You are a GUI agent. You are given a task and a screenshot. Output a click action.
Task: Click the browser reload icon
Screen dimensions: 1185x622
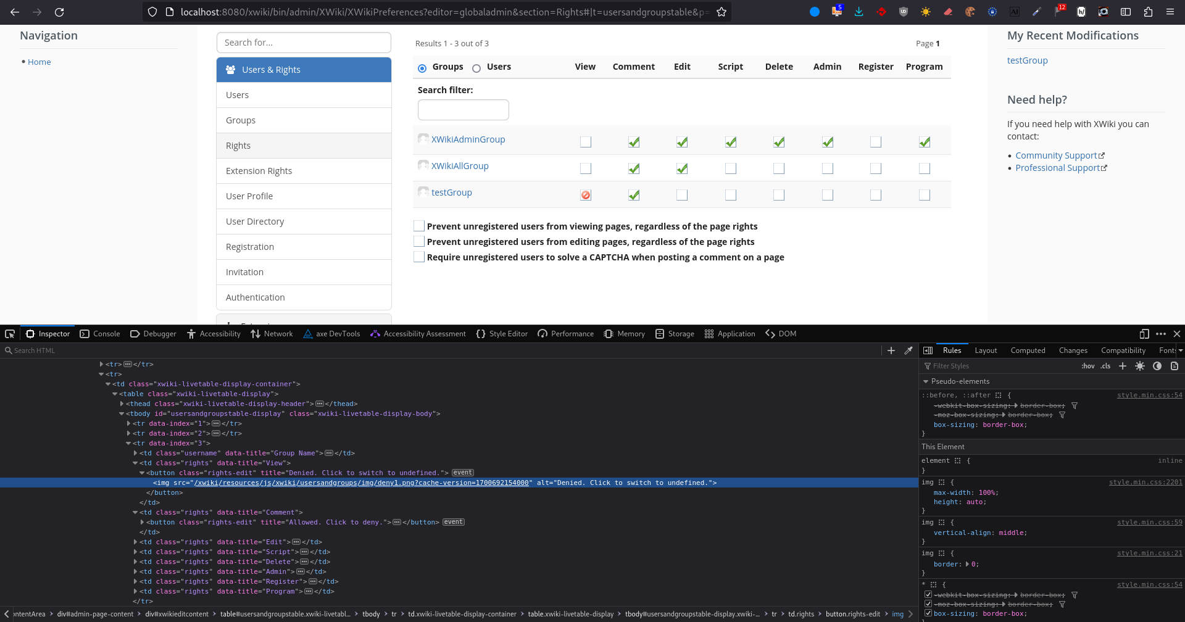point(59,12)
